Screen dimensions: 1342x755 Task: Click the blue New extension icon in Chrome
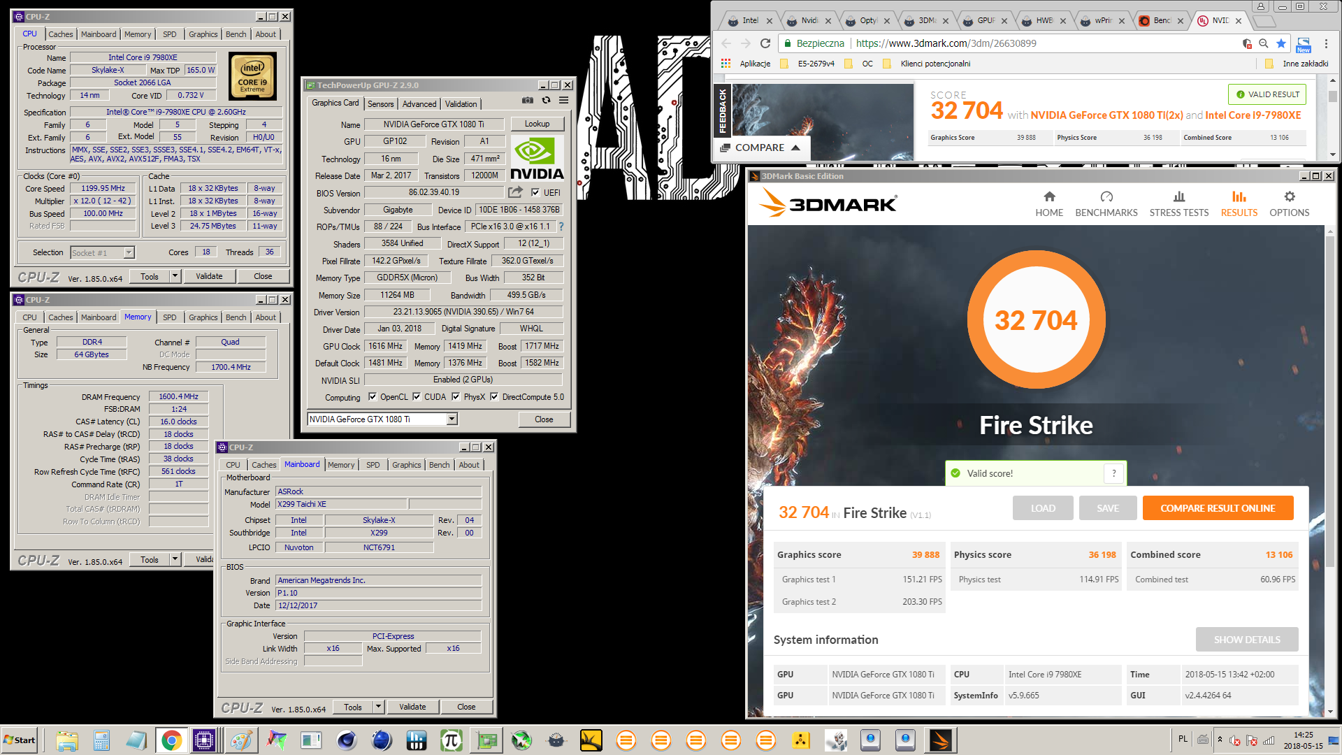[x=1304, y=44]
